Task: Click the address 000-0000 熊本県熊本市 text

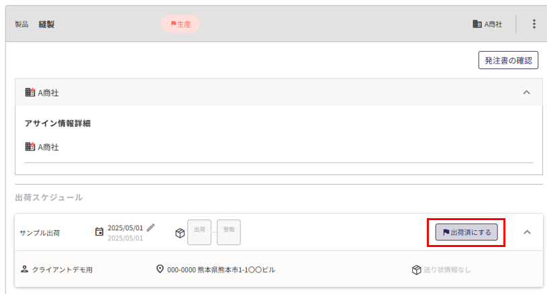Action: (x=221, y=270)
